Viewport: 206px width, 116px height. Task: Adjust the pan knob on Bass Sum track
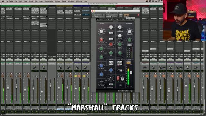[35, 68]
